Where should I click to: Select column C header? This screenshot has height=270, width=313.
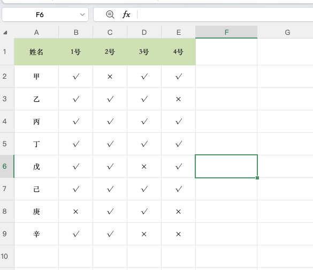click(110, 32)
